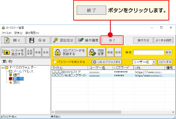Screen dimensions: 176x119
Task: Click horizontal scrollbar left arrow
Action: (53, 112)
